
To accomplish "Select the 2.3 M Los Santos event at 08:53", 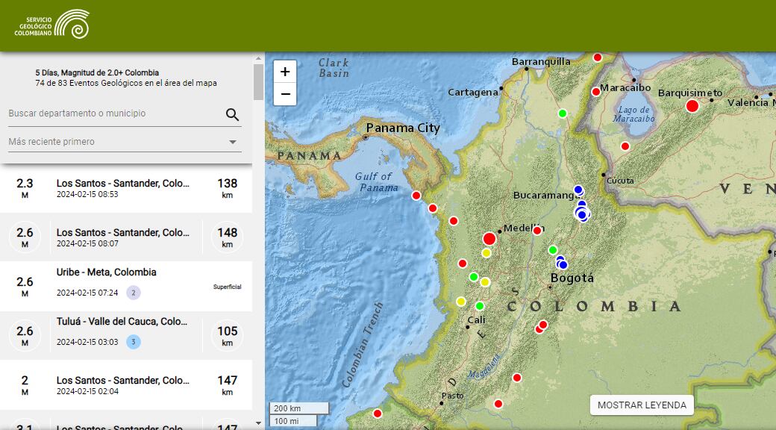I will (125, 188).
